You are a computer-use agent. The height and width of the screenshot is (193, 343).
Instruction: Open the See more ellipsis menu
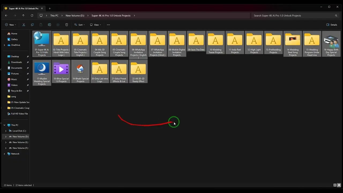click(x=108, y=25)
